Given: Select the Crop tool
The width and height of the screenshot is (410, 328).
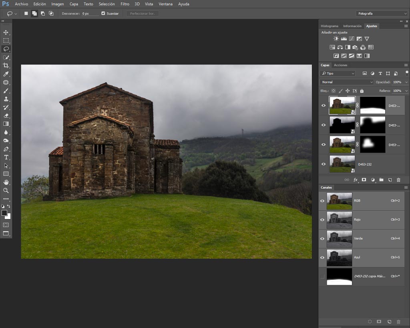Looking at the screenshot, I should (x=6, y=65).
